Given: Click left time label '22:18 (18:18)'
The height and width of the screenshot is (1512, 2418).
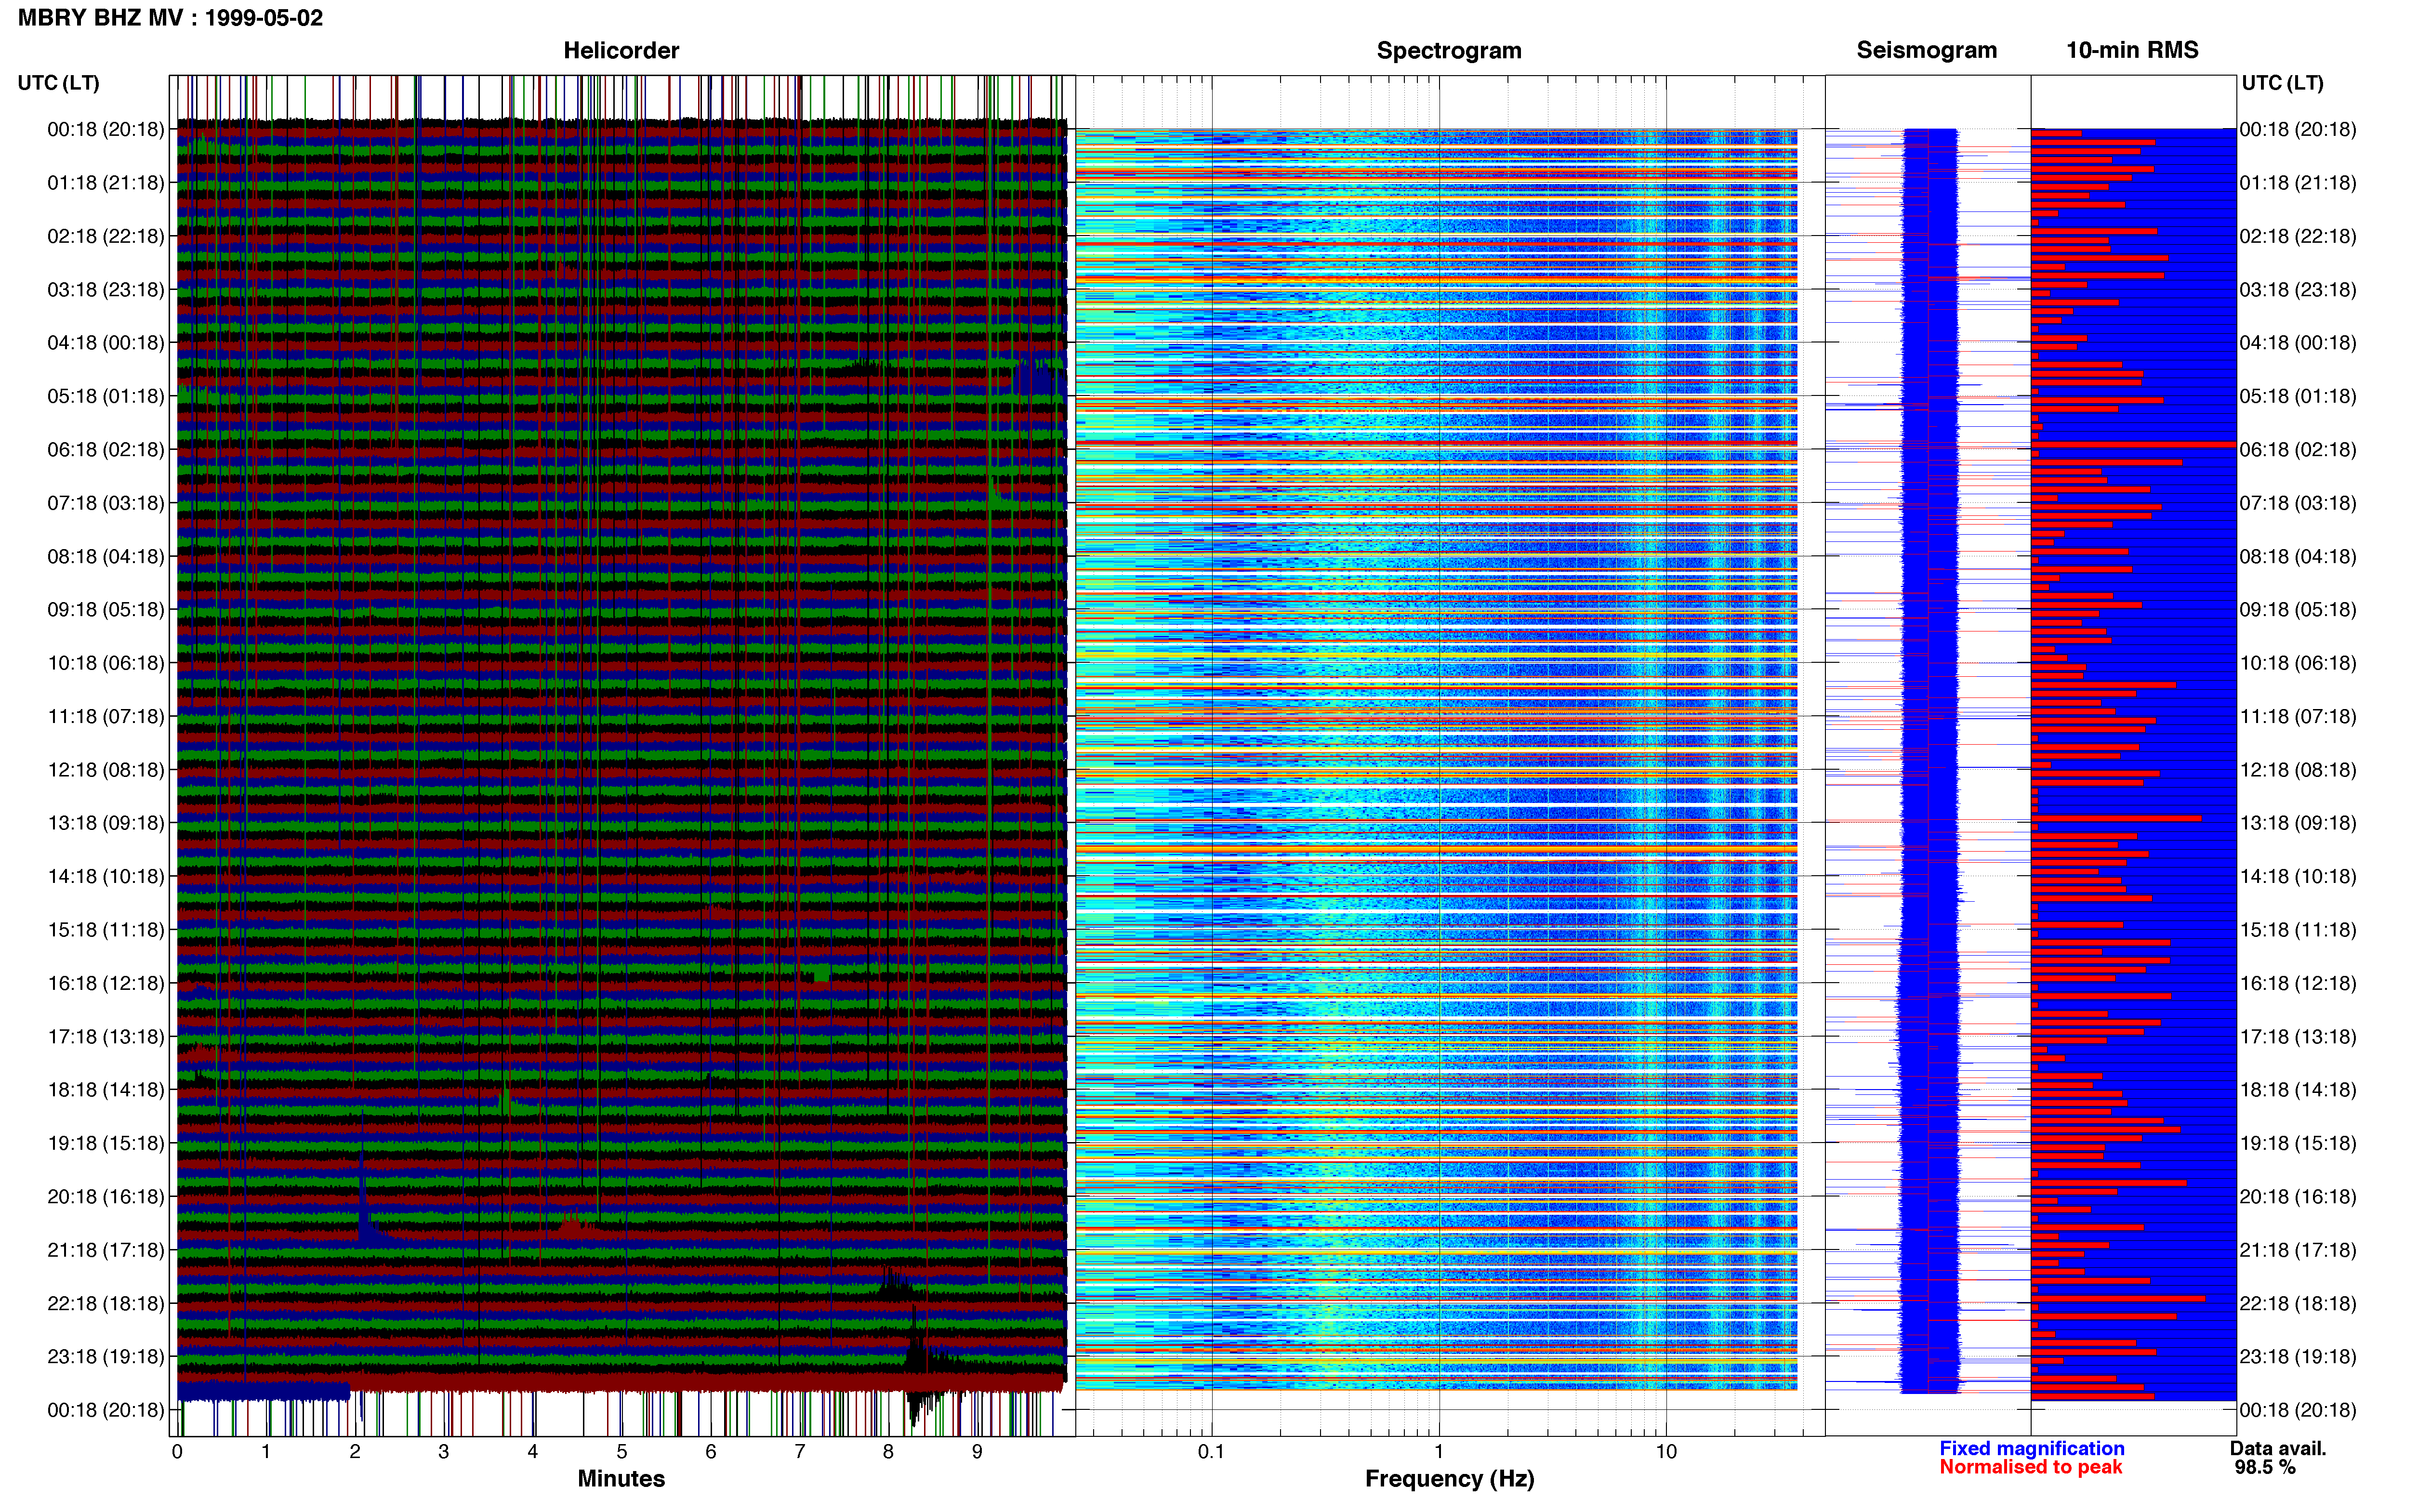Looking at the screenshot, I should [106, 1303].
